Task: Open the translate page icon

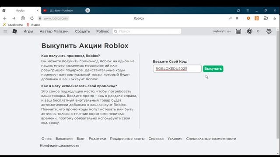Action: pyautogui.click(x=230, y=18)
